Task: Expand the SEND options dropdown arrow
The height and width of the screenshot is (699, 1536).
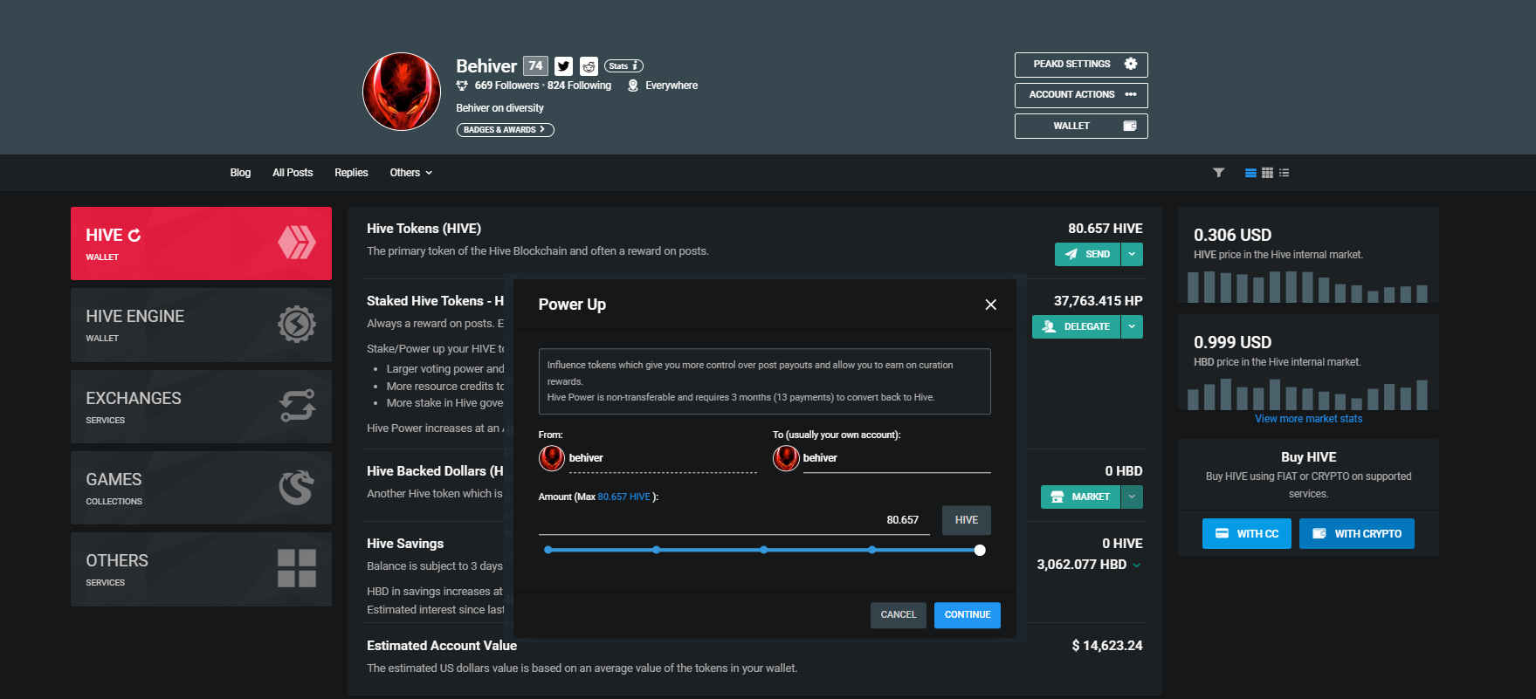Action: 1132,254
